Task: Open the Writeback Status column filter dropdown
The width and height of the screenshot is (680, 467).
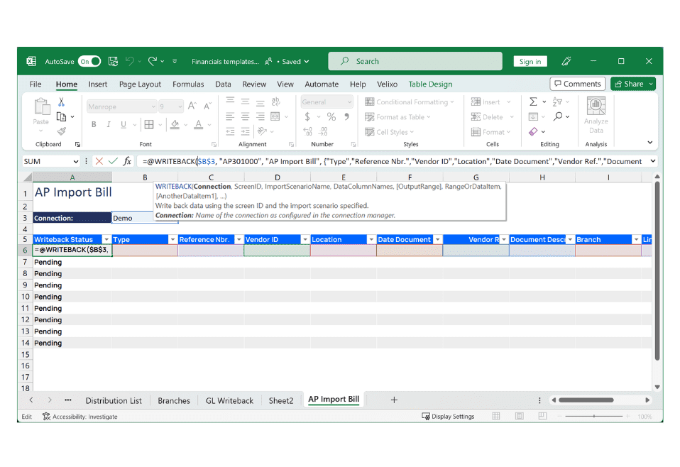Action: pos(106,240)
